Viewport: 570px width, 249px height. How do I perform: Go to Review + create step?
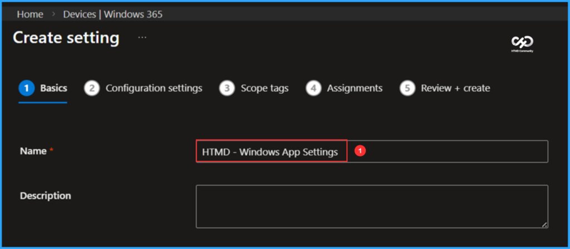pos(445,88)
